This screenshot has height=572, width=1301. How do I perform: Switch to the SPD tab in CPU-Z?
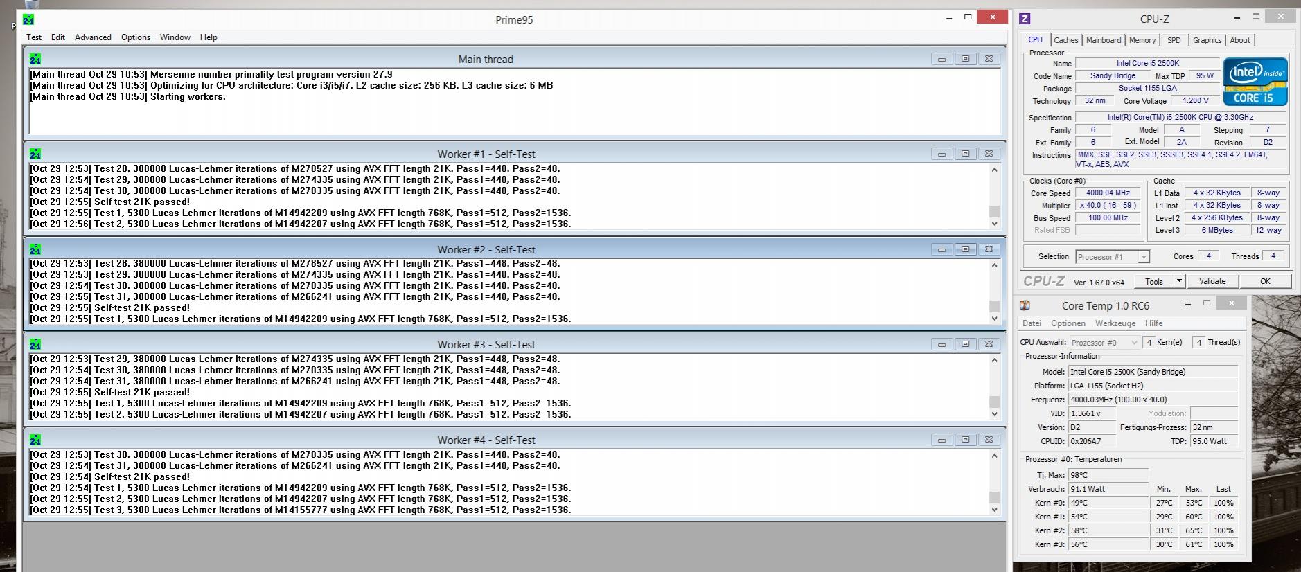1174,40
